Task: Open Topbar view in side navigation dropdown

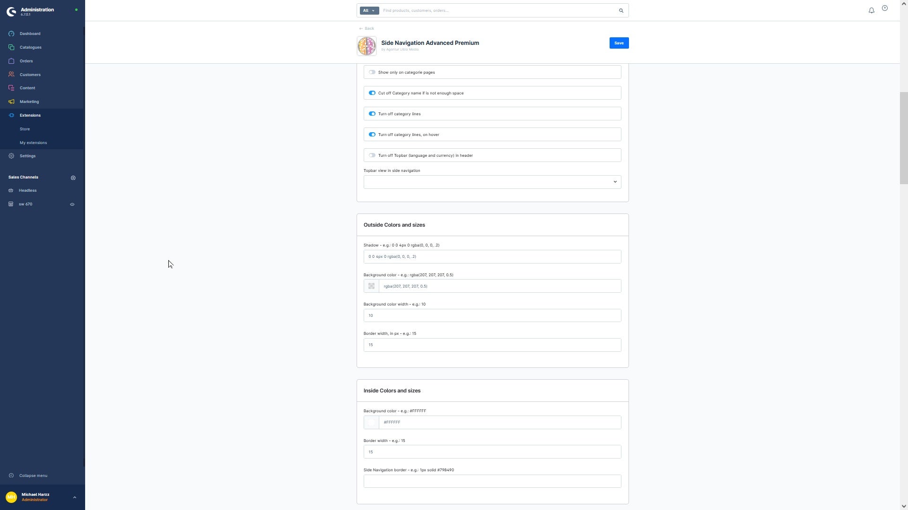Action: coord(492,182)
